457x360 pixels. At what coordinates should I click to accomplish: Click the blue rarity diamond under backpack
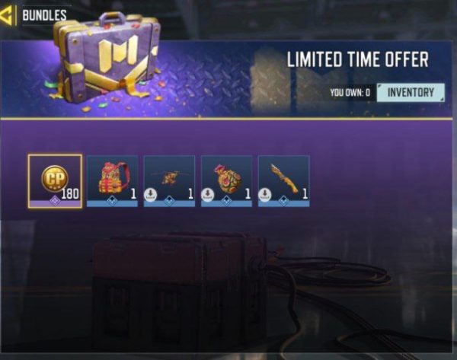coord(112,201)
